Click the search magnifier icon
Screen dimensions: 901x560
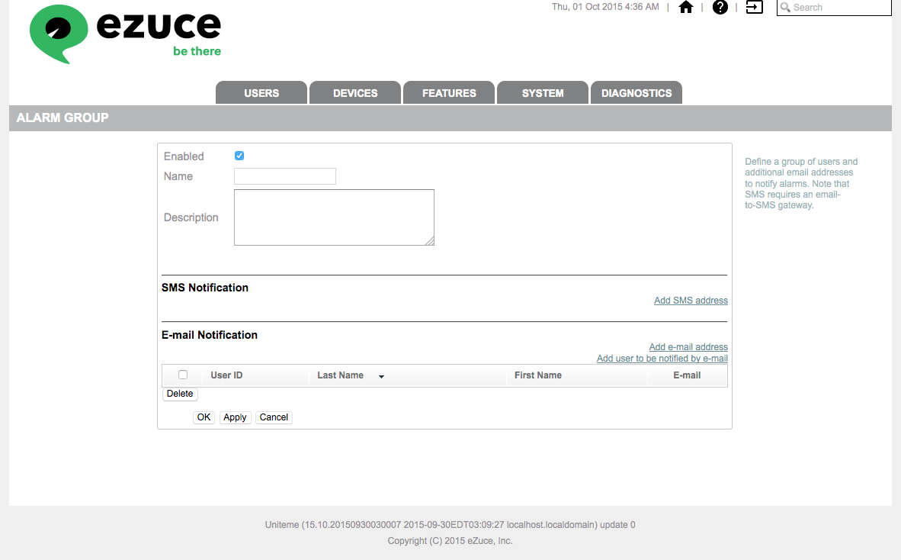click(785, 8)
